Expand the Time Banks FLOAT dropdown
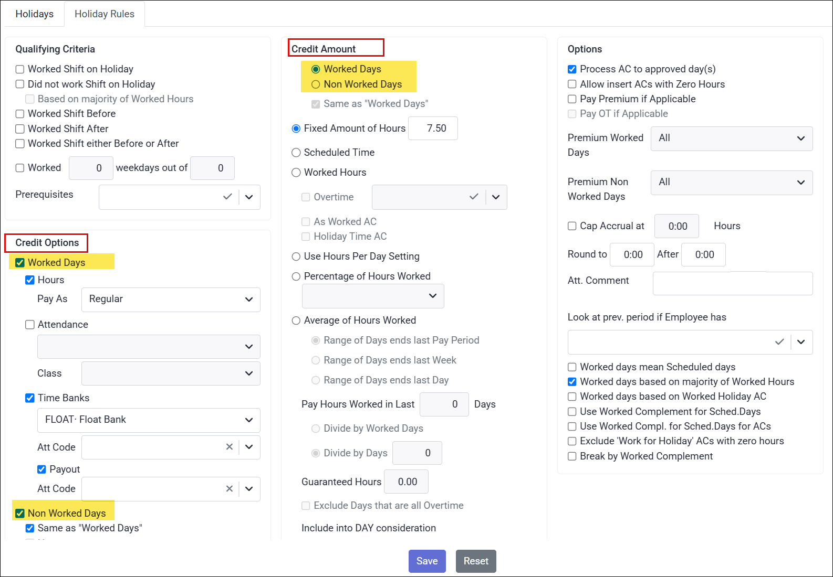The image size is (833, 577). [x=149, y=420]
